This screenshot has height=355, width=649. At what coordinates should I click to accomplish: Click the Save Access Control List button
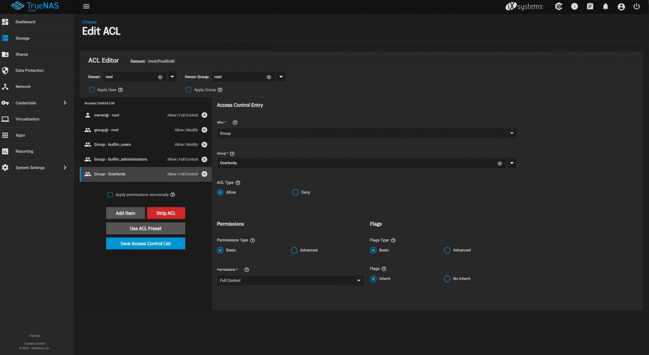pos(145,244)
